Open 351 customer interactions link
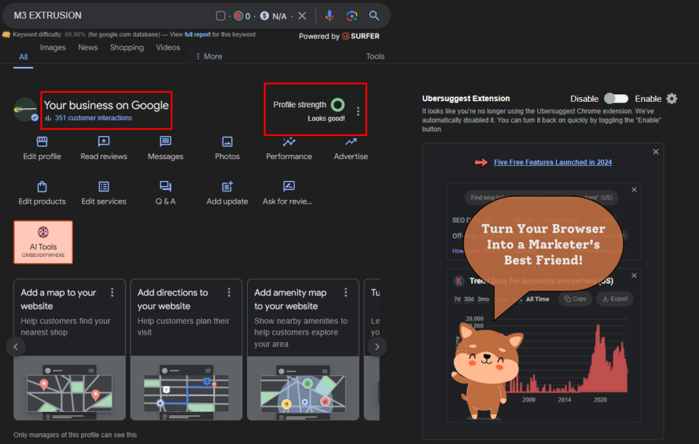This screenshot has height=444, width=699. 93,117
